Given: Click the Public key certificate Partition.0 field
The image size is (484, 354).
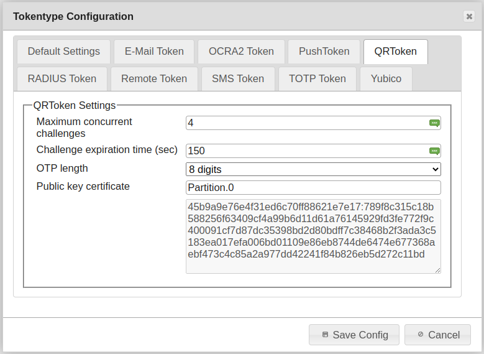Looking at the screenshot, I should point(313,188).
